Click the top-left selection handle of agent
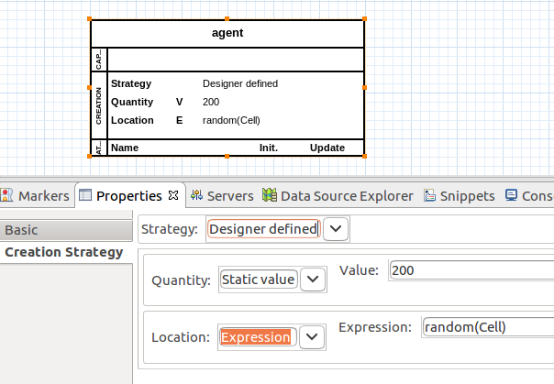Image resolution: width=554 pixels, height=384 pixels. point(89,19)
